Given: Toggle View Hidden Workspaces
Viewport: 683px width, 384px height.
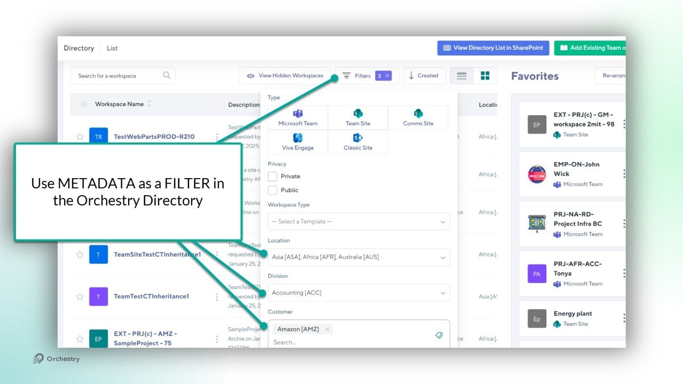Looking at the screenshot, I should [x=285, y=76].
